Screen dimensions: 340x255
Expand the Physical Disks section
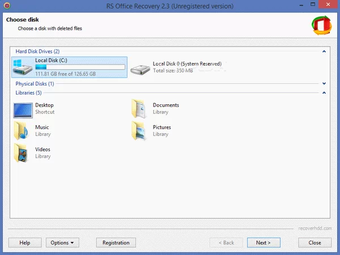[324, 83]
